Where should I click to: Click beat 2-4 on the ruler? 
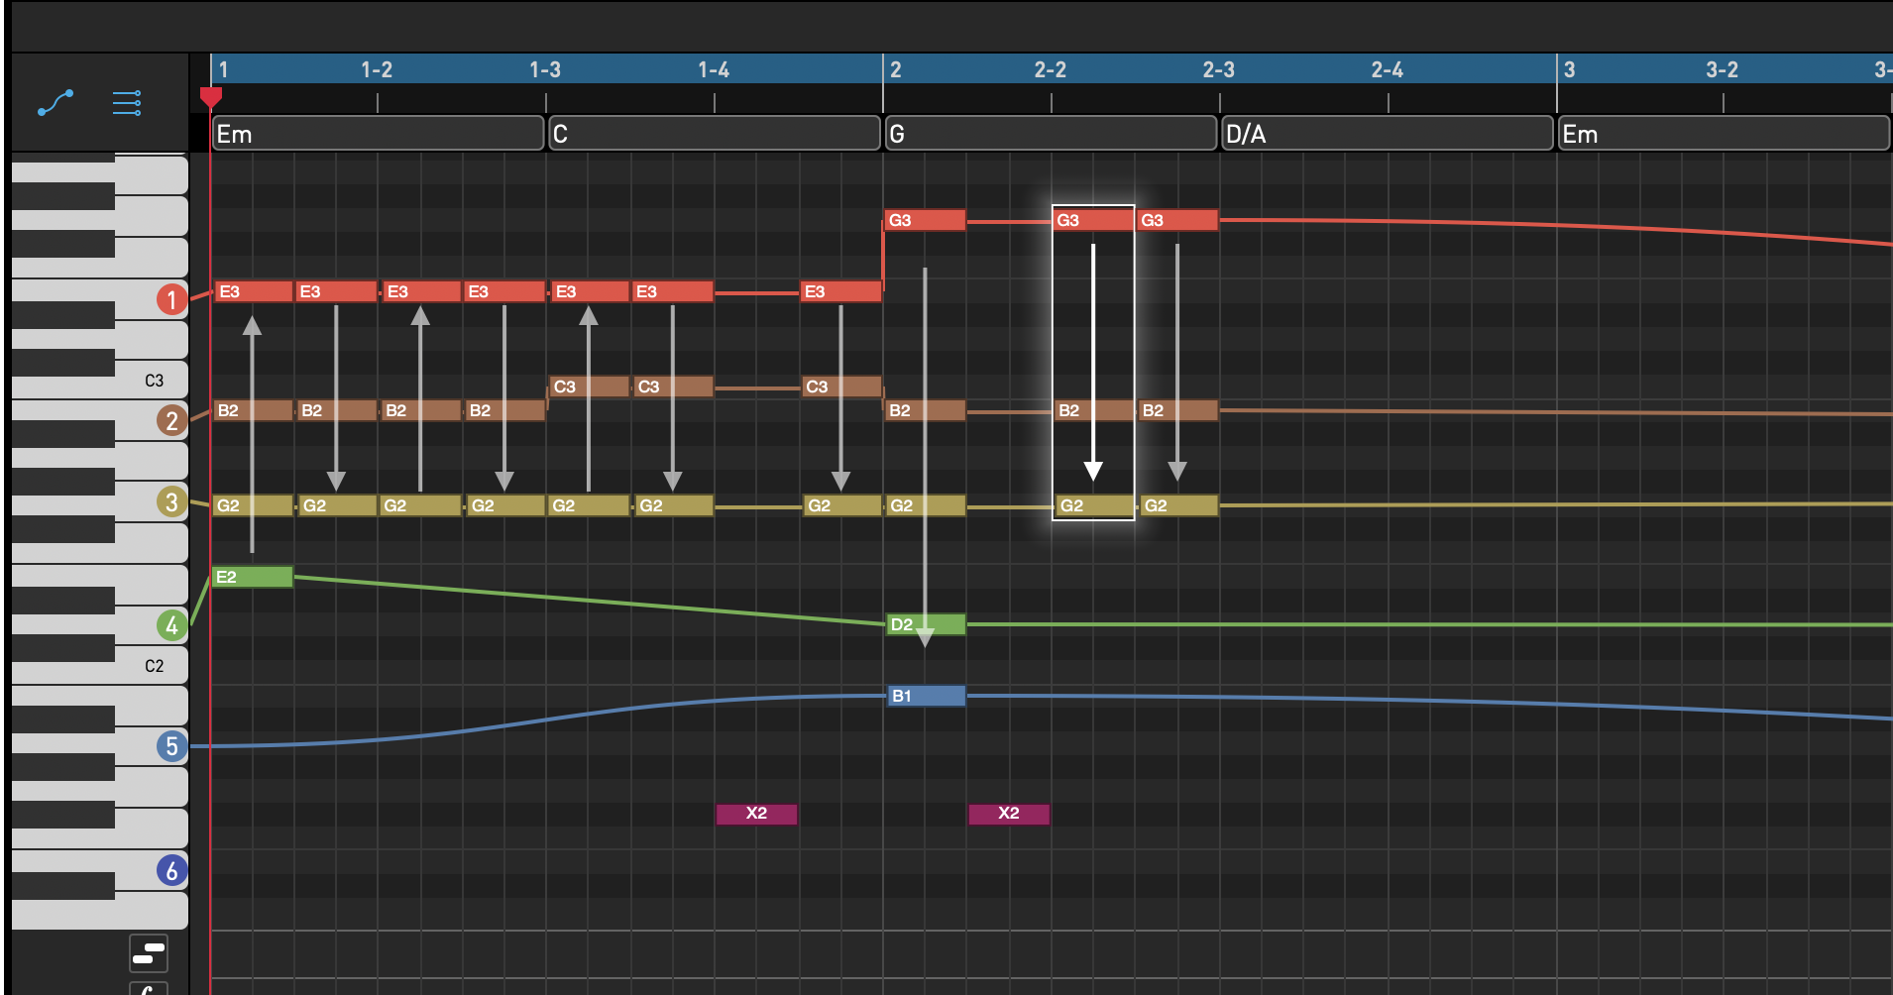click(1388, 69)
